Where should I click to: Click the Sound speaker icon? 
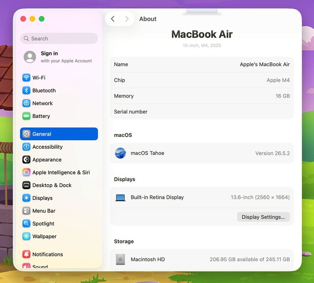coord(26,265)
